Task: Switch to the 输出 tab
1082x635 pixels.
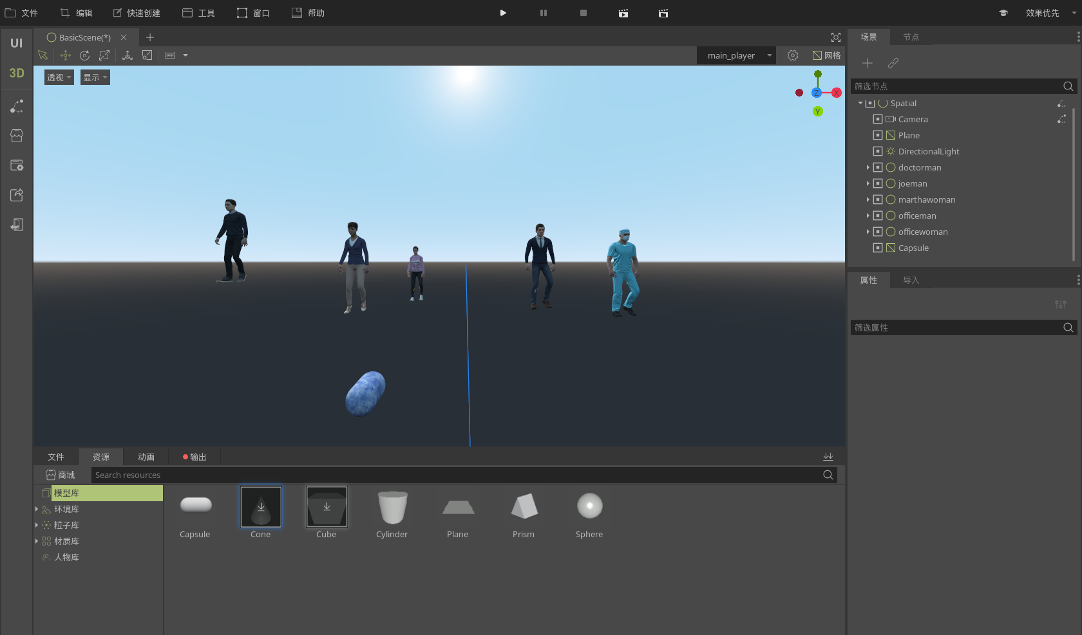Action: point(195,457)
